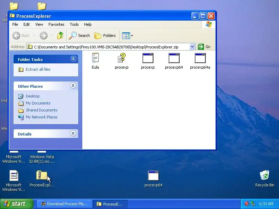Image resolution: width=279 pixels, height=209 pixels.
Task: Select the bottom Microsoft Windows Vi... desktop icon
Action: point(14,180)
